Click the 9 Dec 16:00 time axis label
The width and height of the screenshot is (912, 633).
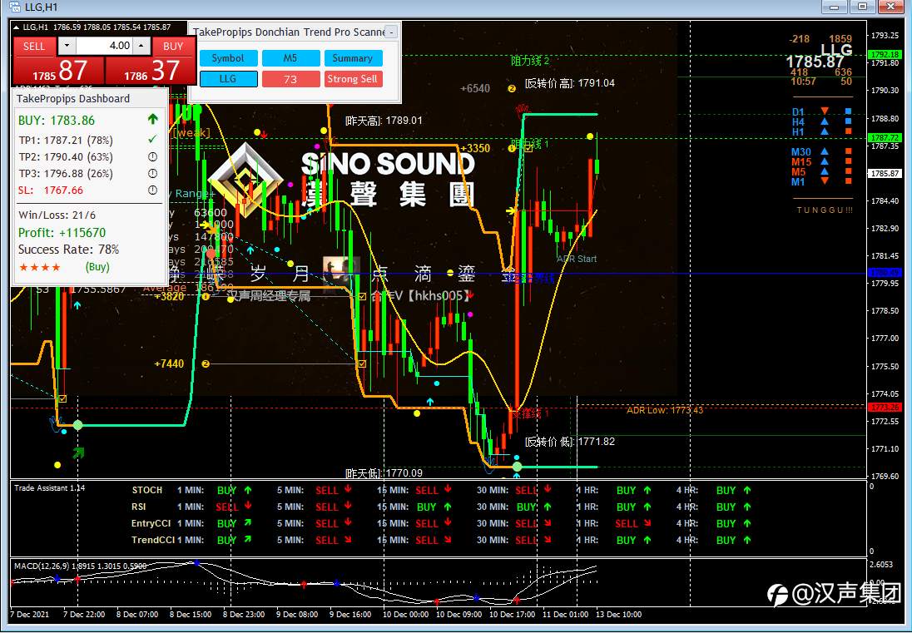[x=350, y=615]
